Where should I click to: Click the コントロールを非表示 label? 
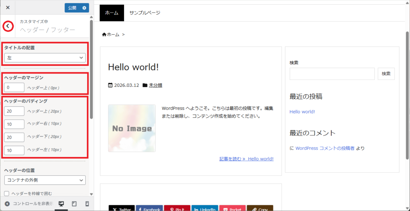(x=33, y=204)
